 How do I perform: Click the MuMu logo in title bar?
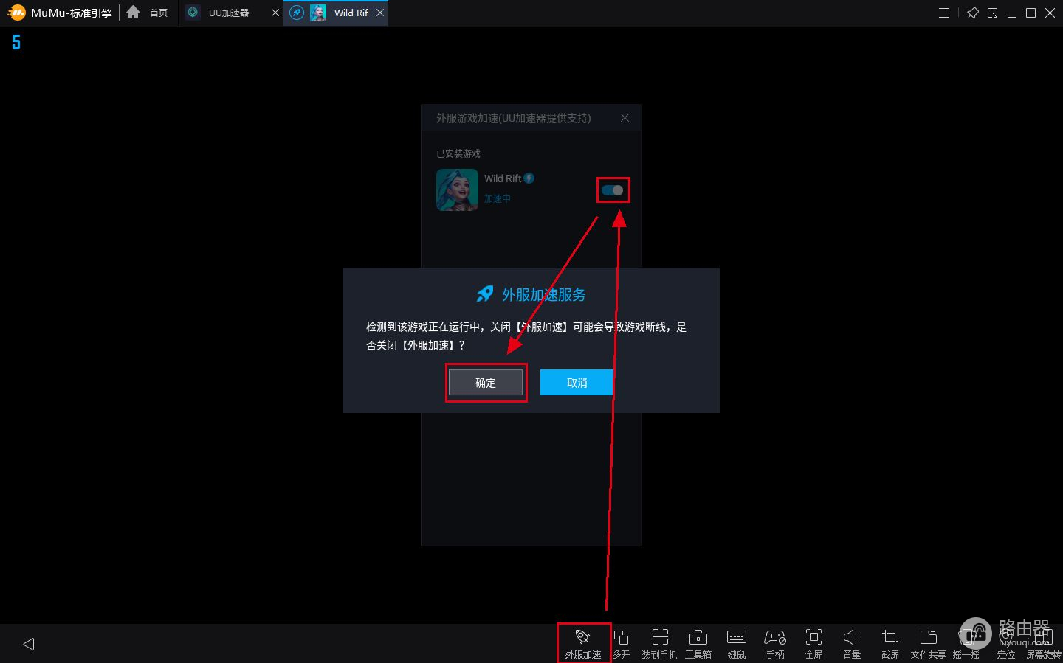[x=16, y=13]
